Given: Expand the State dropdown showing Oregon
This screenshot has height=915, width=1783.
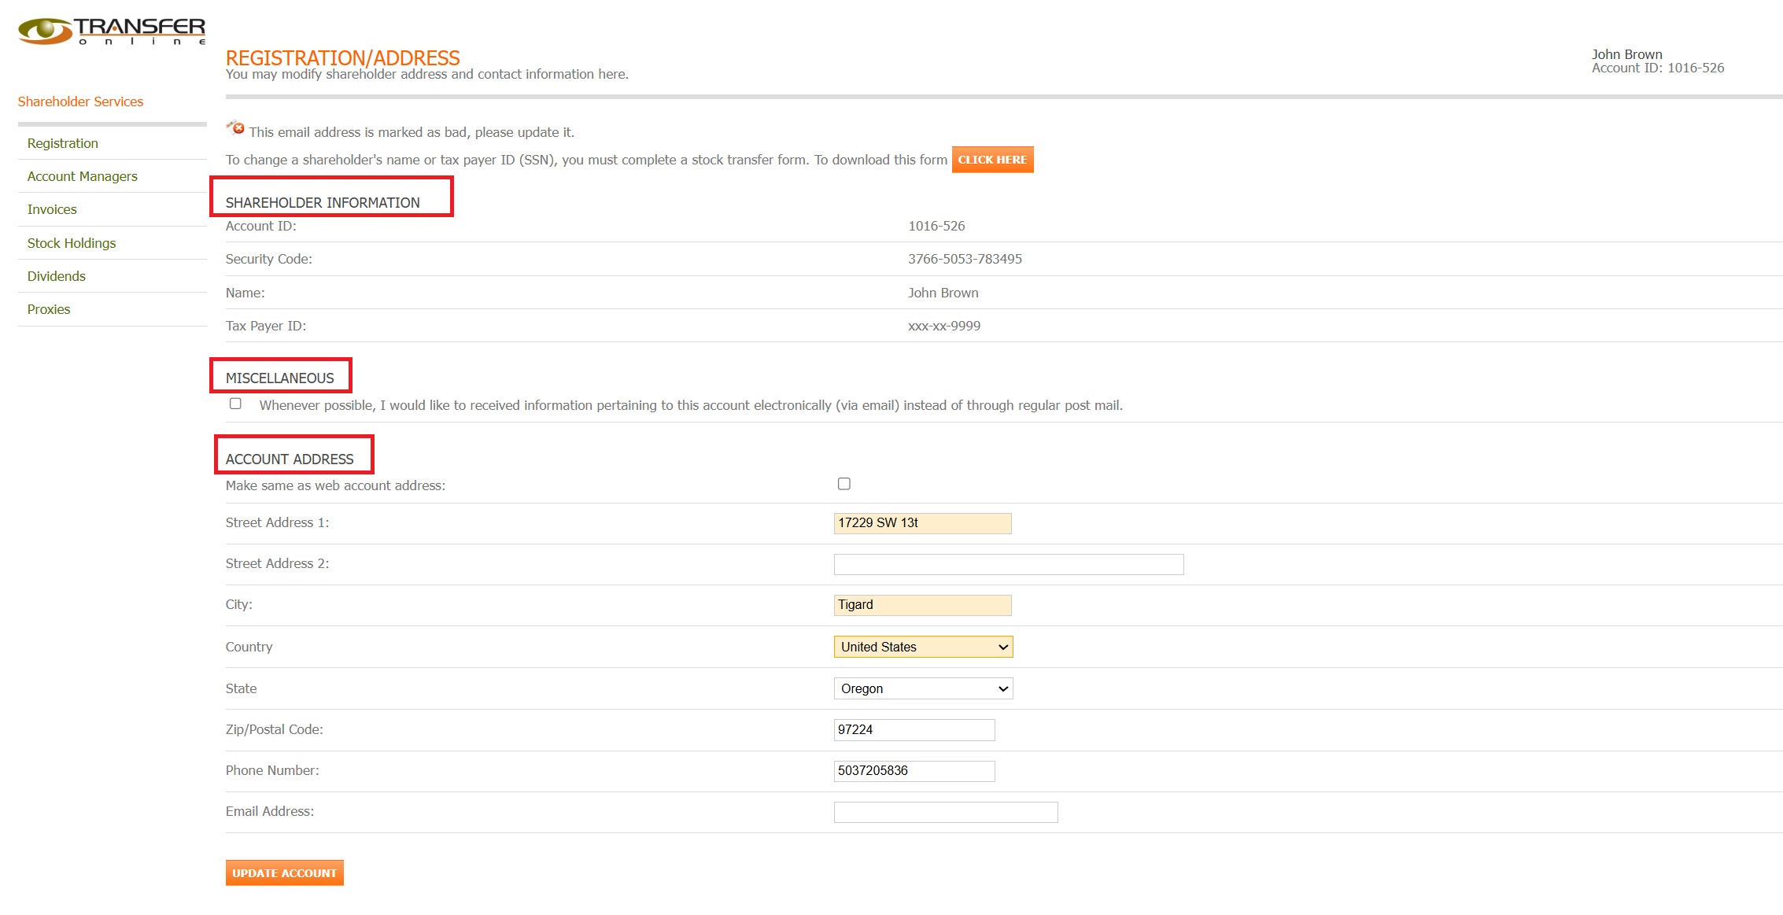Looking at the screenshot, I should point(922,688).
